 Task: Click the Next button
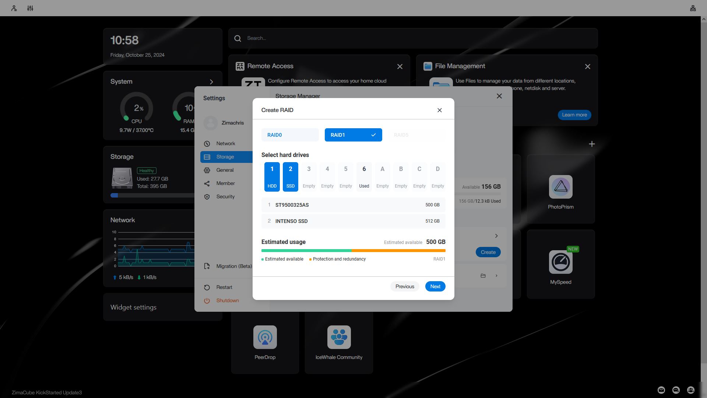(x=435, y=286)
